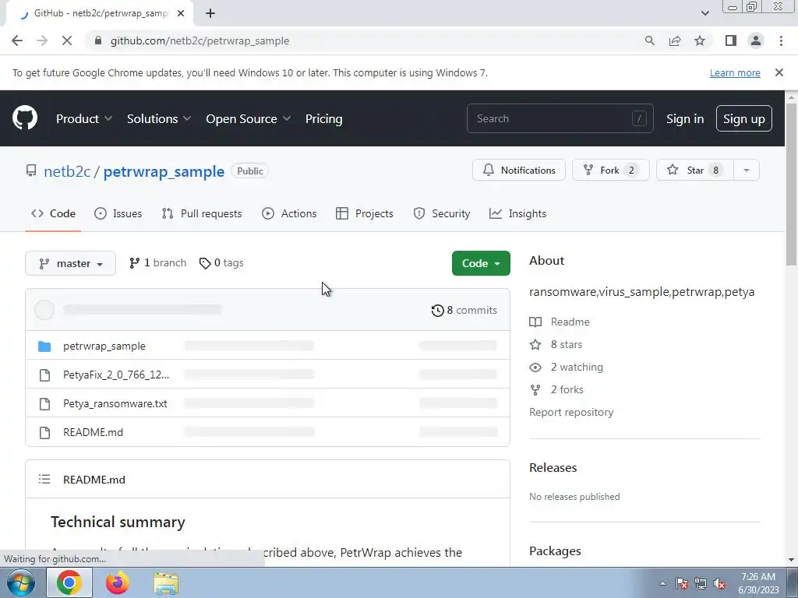Bookmark this page with the star icon

pyautogui.click(x=700, y=40)
